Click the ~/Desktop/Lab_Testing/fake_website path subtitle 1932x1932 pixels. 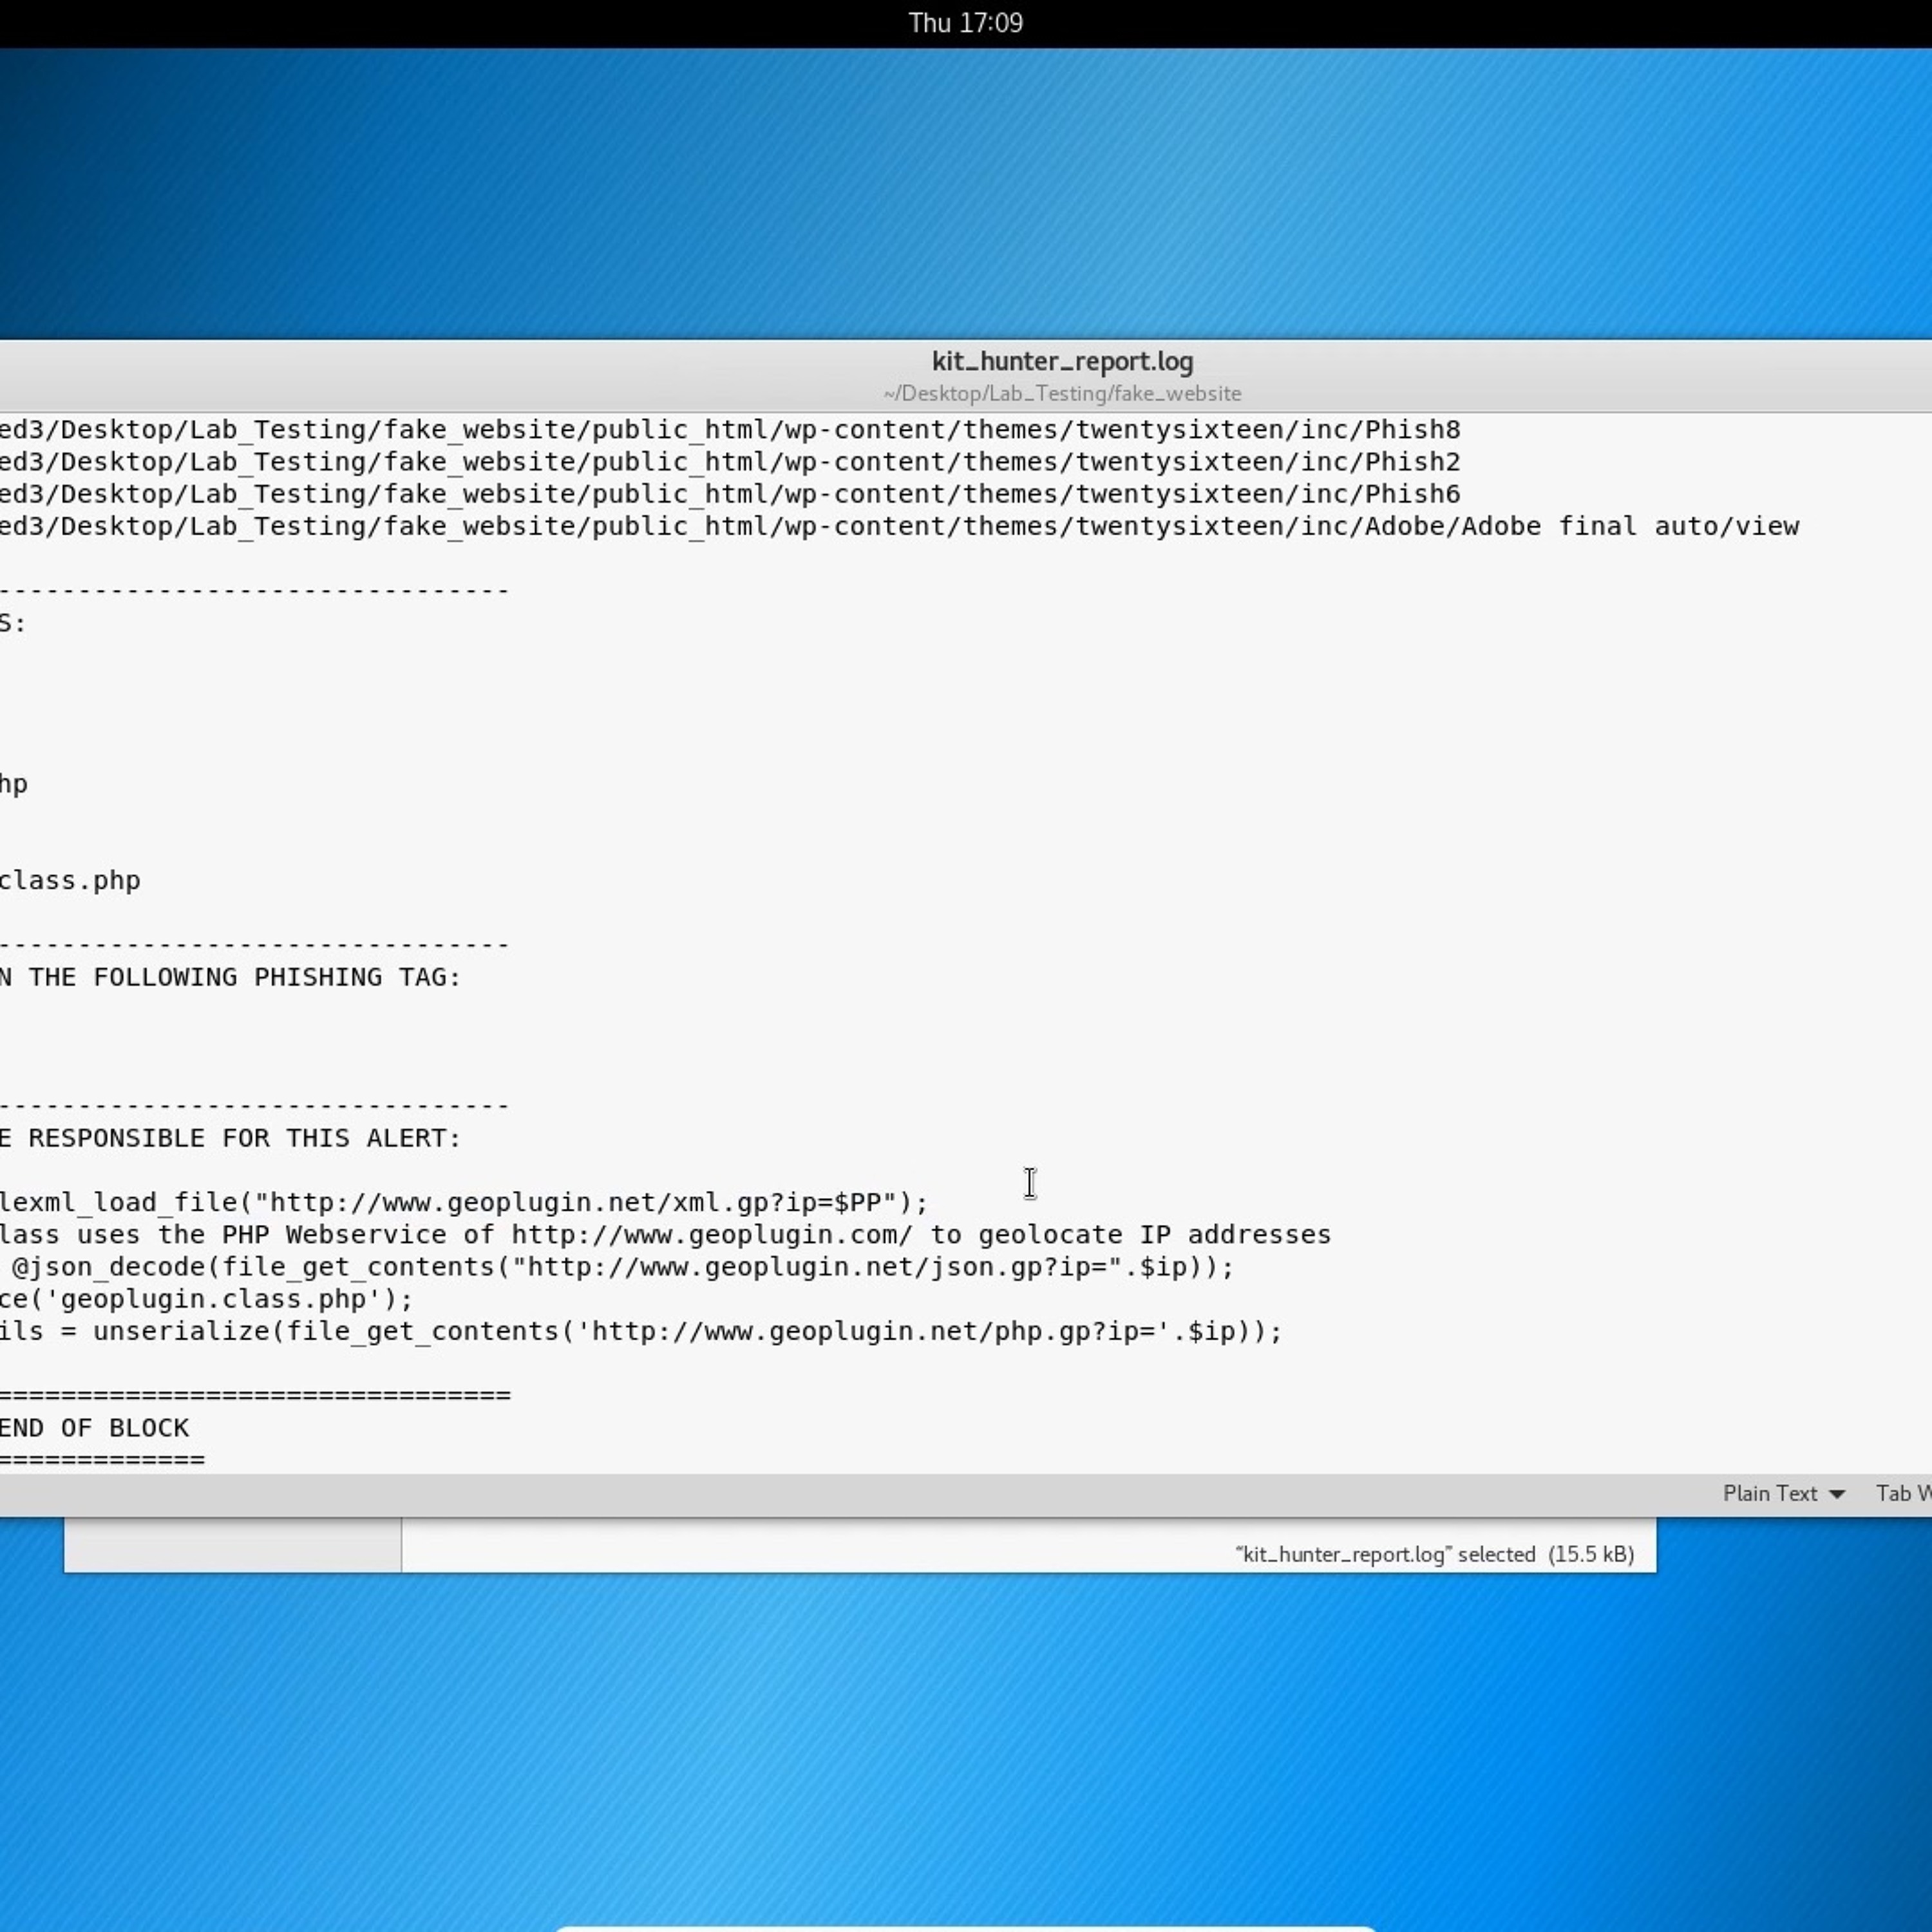click(1062, 394)
